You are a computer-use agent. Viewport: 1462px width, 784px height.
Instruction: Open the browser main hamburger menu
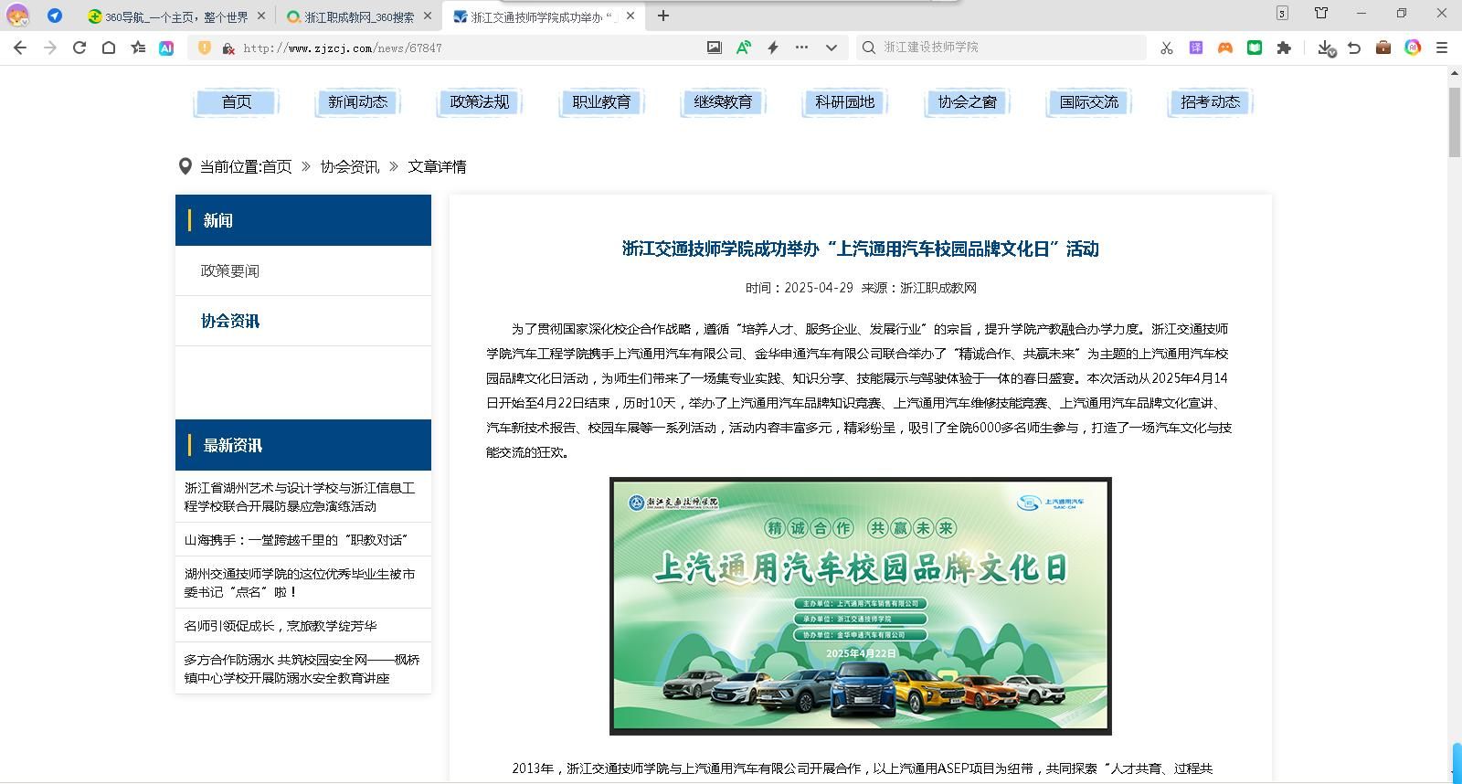(x=1442, y=48)
